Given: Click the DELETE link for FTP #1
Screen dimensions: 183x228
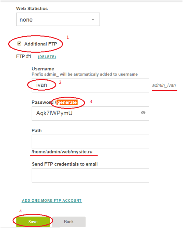Looking at the screenshot, I should tap(47, 57).
